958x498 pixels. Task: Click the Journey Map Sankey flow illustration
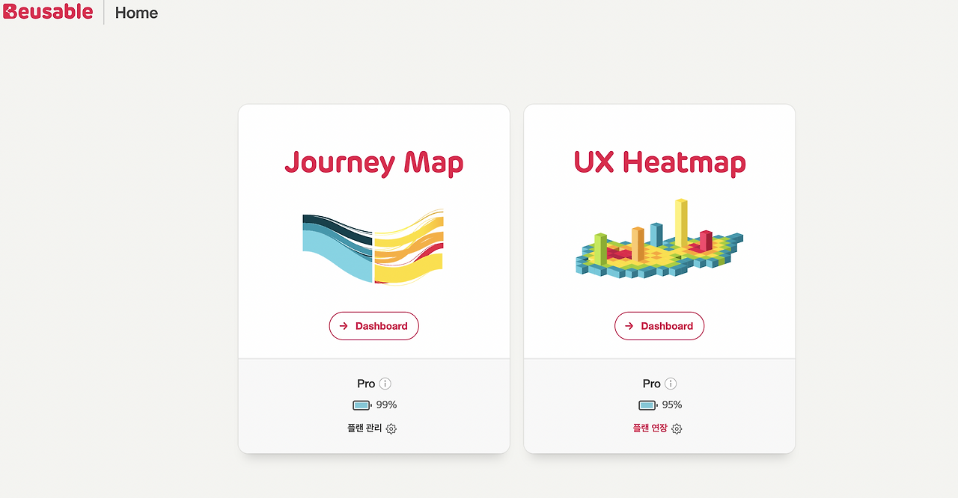373,247
